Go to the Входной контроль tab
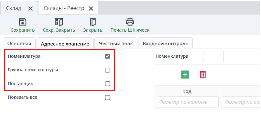 click(x=165, y=44)
